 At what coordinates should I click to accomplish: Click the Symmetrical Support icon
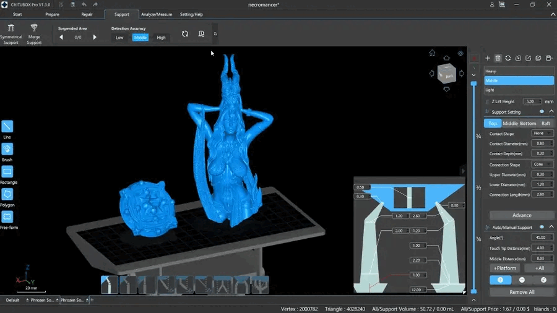coord(11,28)
